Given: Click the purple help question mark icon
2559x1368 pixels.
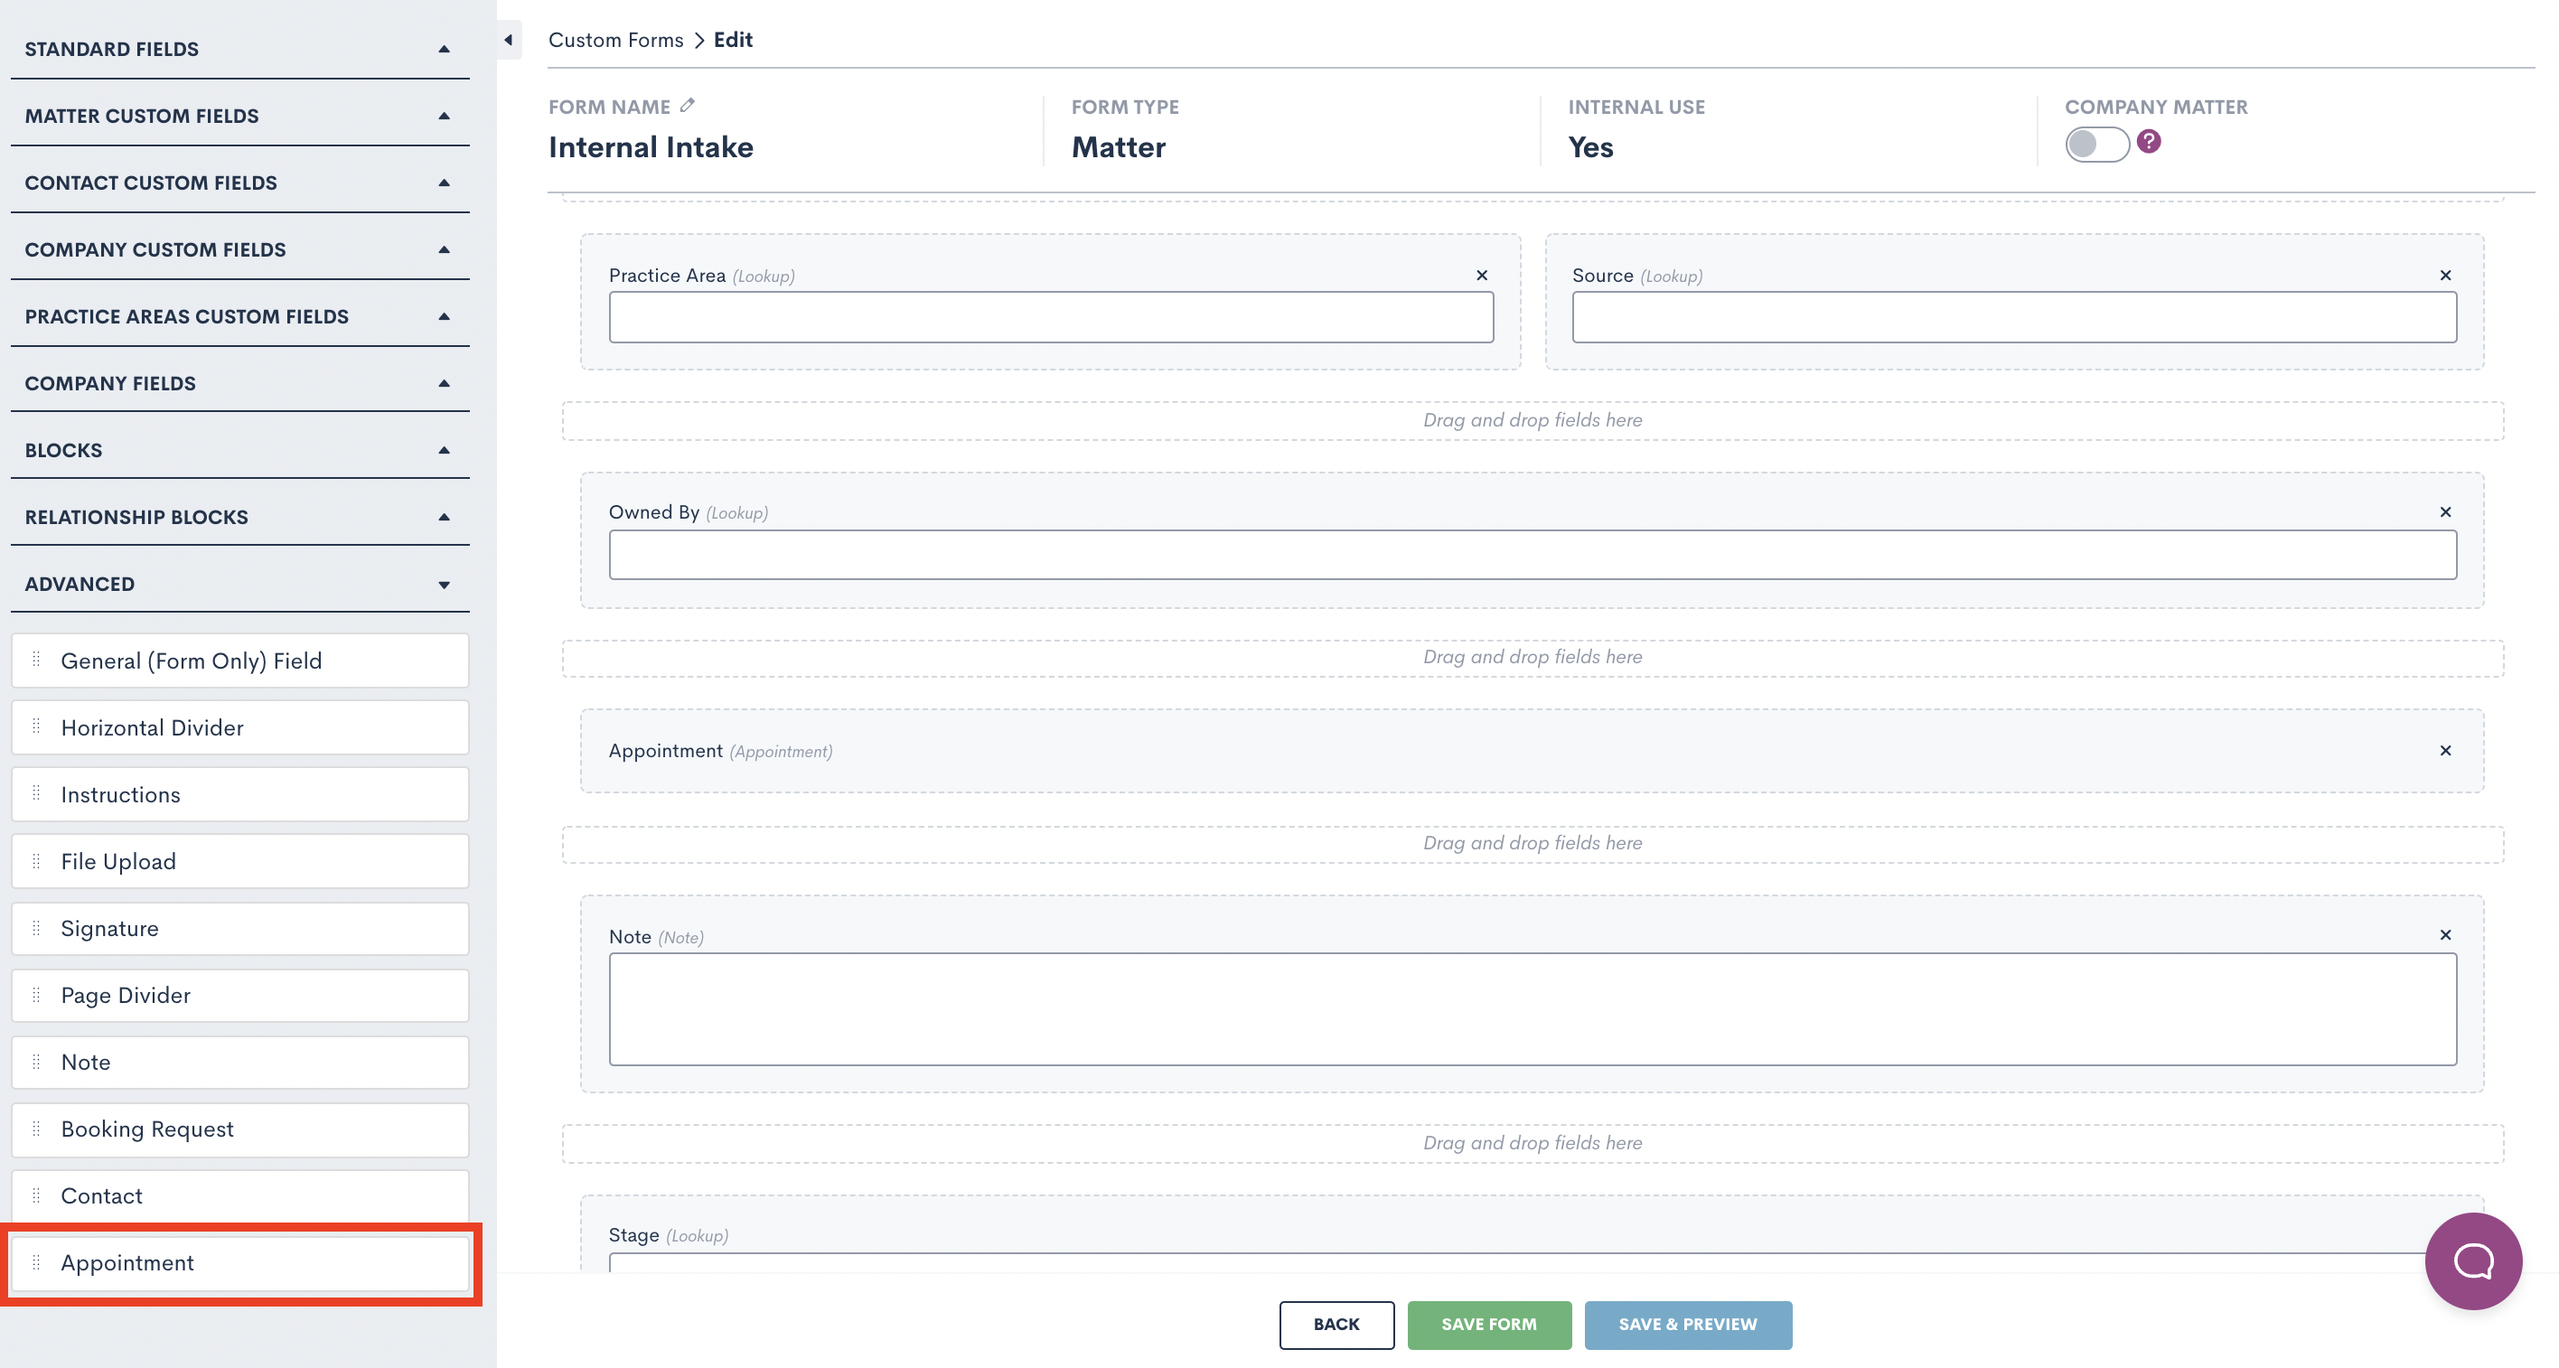Looking at the screenshot, I should tap(2149, 141).
